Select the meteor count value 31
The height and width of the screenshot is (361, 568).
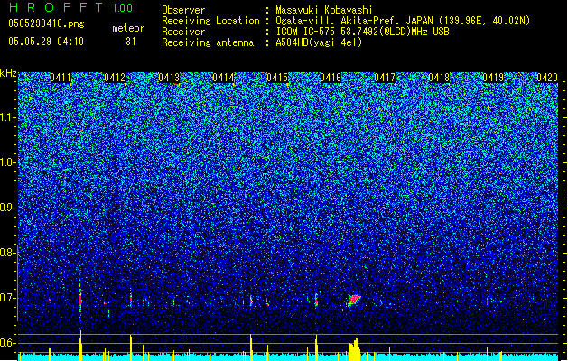click(131, 42)
